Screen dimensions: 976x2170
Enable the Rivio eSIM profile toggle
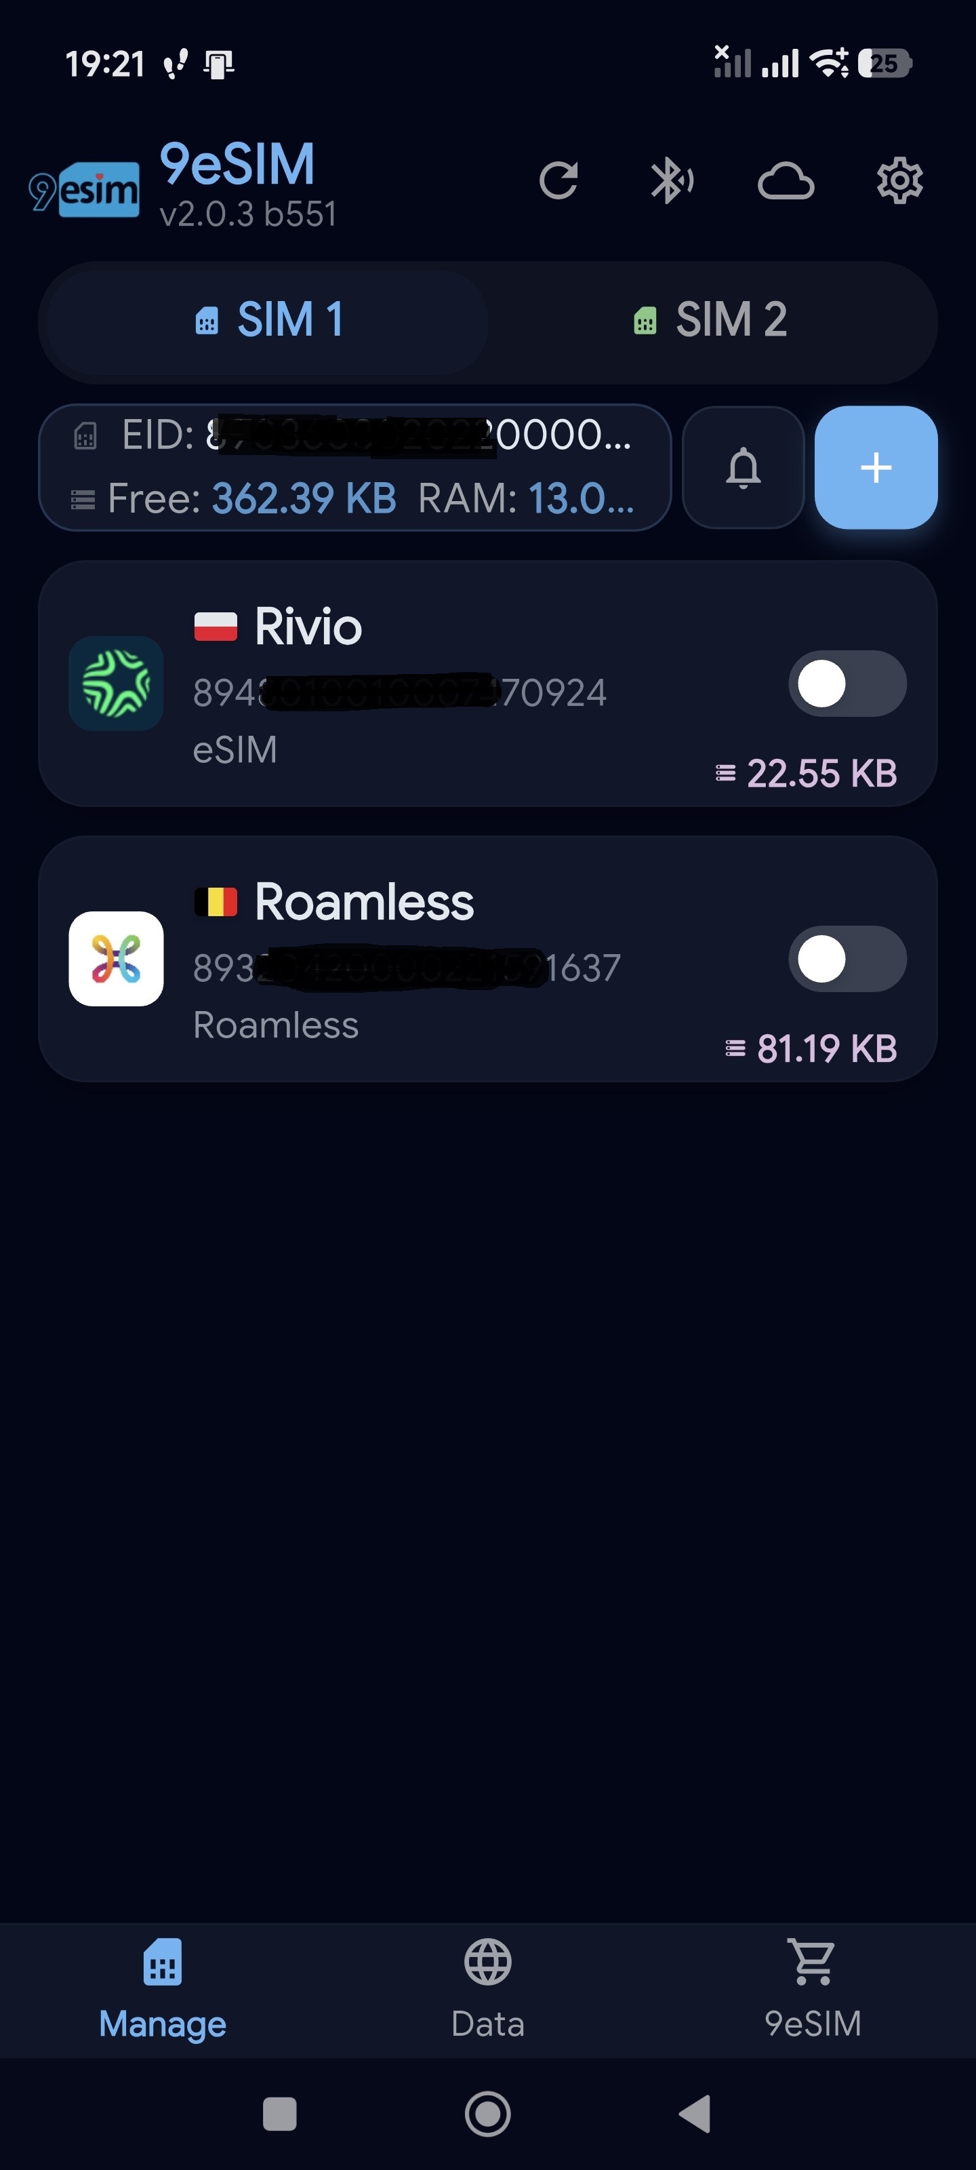tap(847, 683)
